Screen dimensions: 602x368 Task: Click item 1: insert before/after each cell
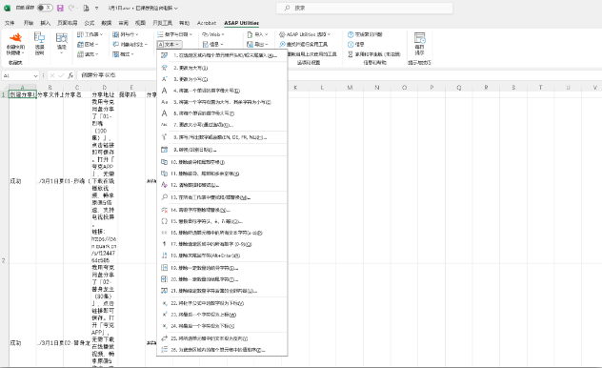(x=222, y=55)
